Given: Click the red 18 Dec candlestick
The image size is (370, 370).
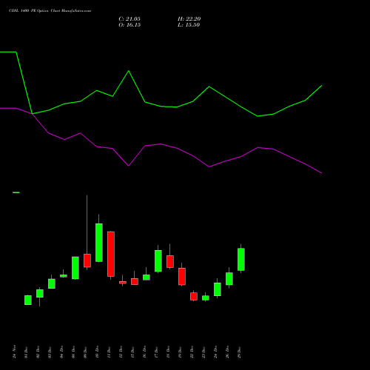Looking at the screenshot, I should coord(170,261).
